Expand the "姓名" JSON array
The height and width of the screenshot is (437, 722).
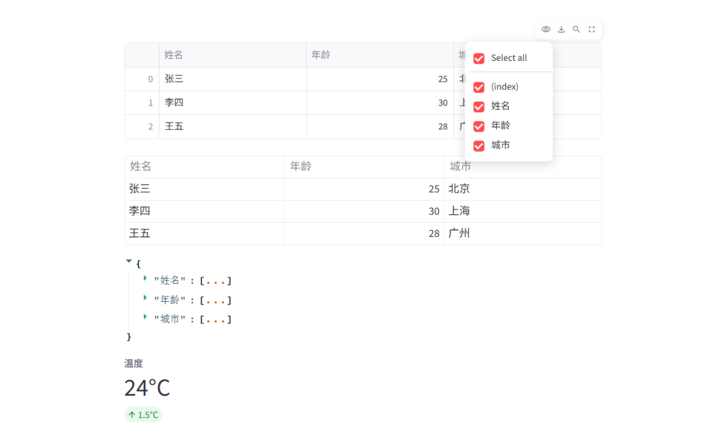pos(145,278)
